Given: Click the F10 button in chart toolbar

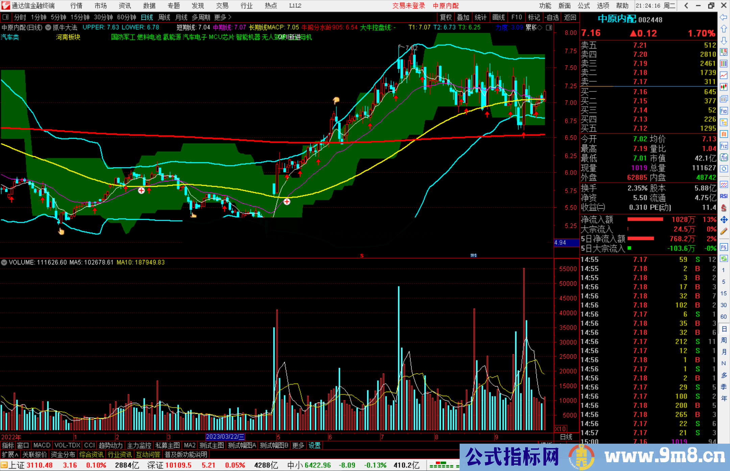Looking at the screenshot, I should tap(516, 17).
